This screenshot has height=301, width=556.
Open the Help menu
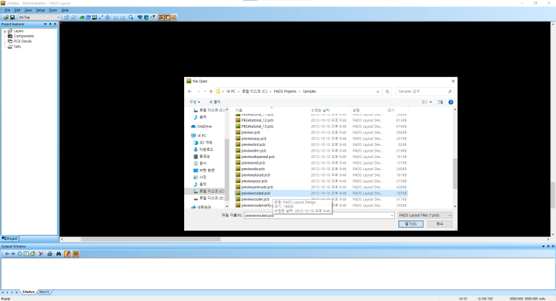coord(65,10)
